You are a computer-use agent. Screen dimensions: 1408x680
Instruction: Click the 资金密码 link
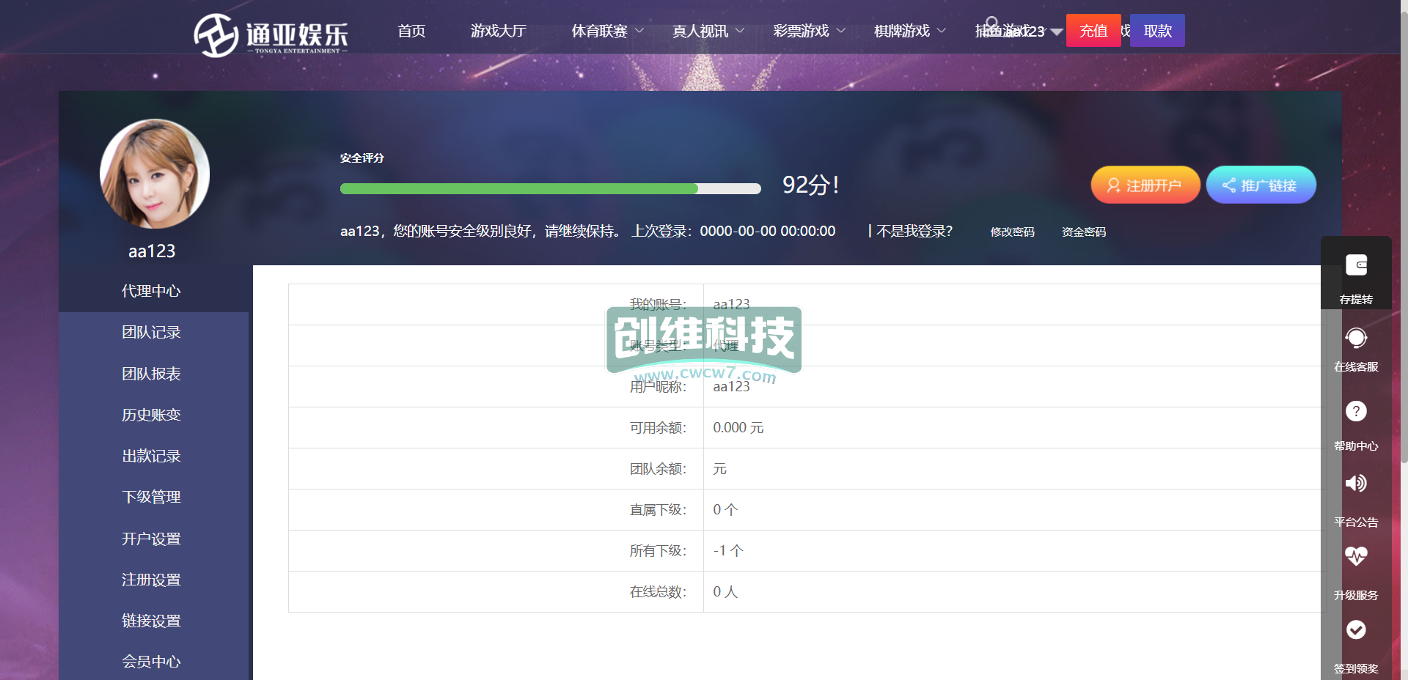[x=1084, y=232]
